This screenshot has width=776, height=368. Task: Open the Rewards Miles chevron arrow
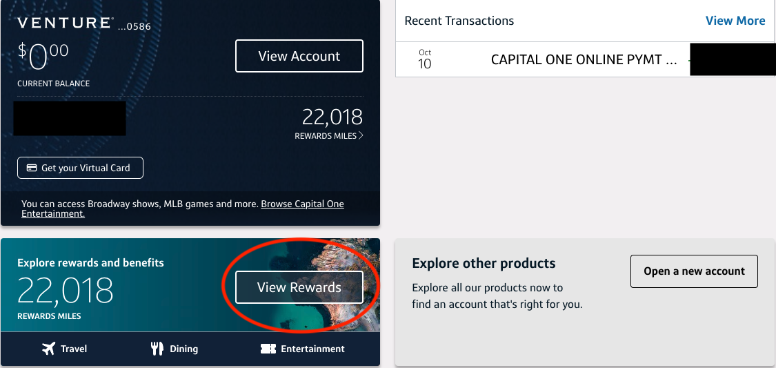click(x=361, y=135)
